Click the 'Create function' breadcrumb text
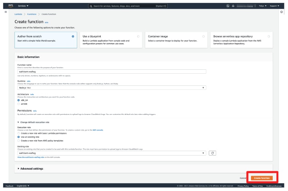Image resolution: width=288 pixels, height=191 pixels. pyautogui.click(x=49, y=14)
